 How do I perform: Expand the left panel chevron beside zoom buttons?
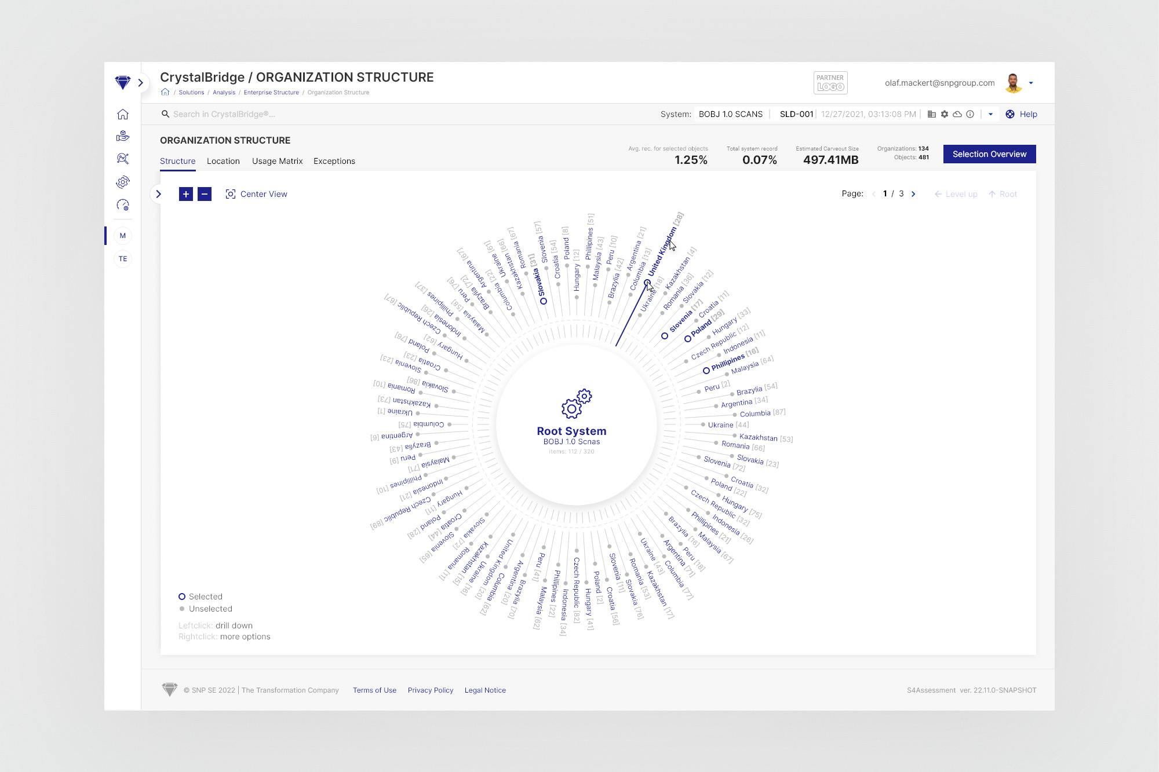pyautogui.click(x=158, y=194)
